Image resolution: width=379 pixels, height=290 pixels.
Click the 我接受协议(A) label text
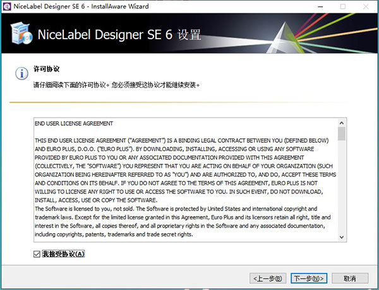coord(63,254)
